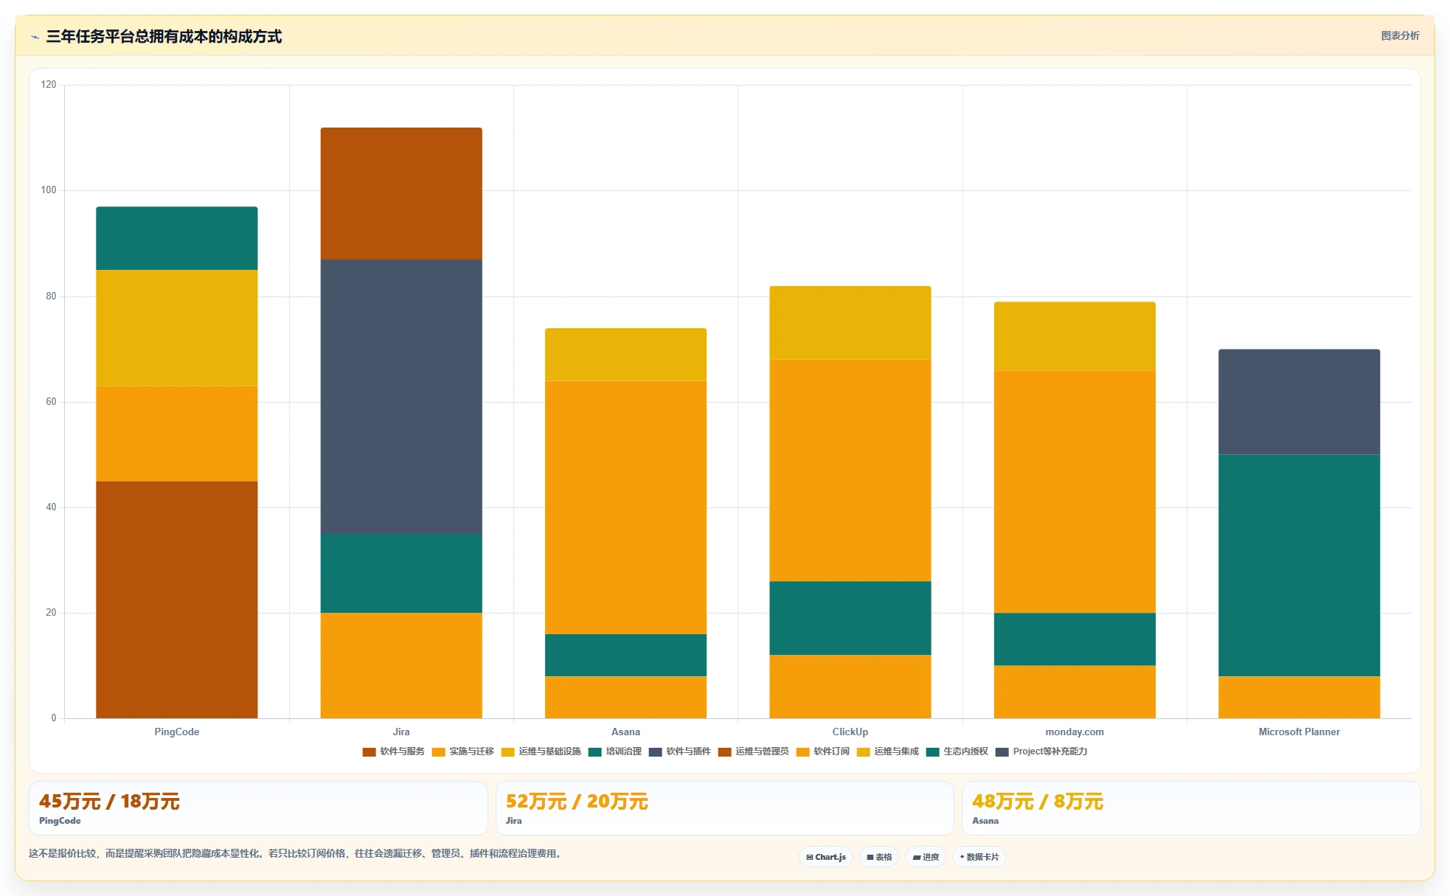Toggle the 培训治理 legend entry

pos(615,751)
